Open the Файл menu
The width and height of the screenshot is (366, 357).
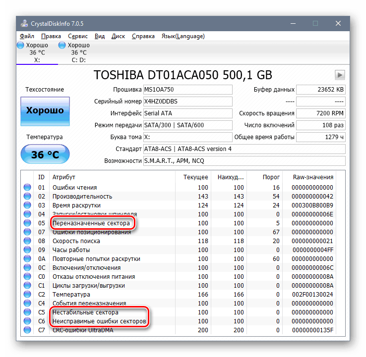coord(27,36)
